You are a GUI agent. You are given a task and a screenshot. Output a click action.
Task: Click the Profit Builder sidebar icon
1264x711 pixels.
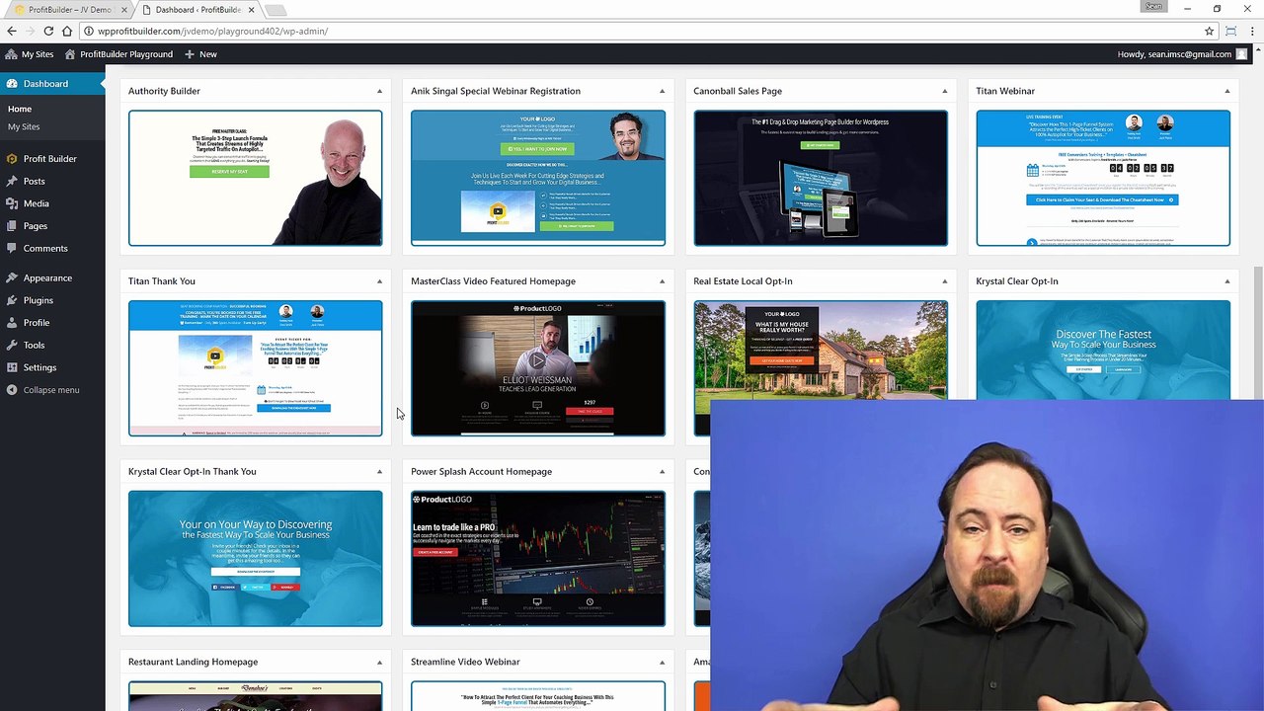point(12,158)
